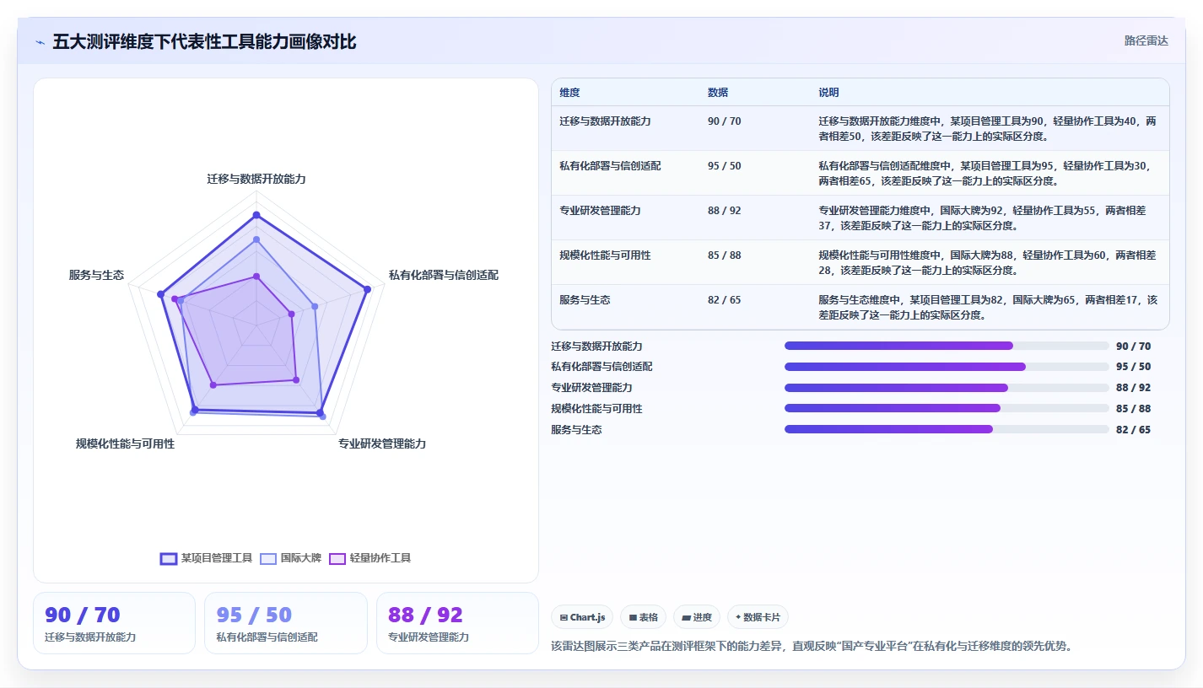Viewport: 1203px width, 688px height.
Task: Click 轻量协作工具 point on 私有化部署与信创适配 axis
Action: point(291,314)
